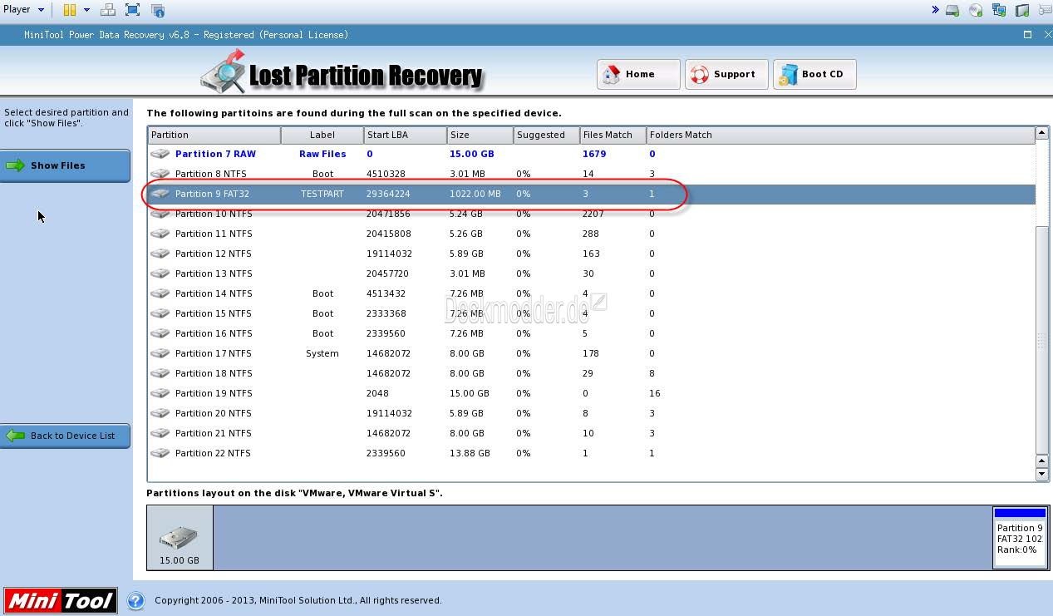Sort by the Suggested column header
Screen dimensions: 1053x616
(547, 135)
